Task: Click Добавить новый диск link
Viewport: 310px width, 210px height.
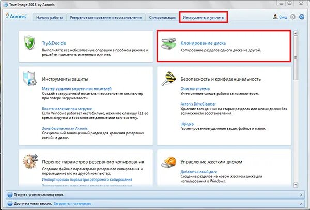Action: click(x=199, y=172)
